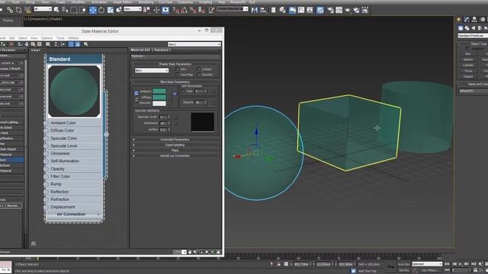Screen dimensions: 488x274
Task: Click the Align tool icon
Action: 263,10
